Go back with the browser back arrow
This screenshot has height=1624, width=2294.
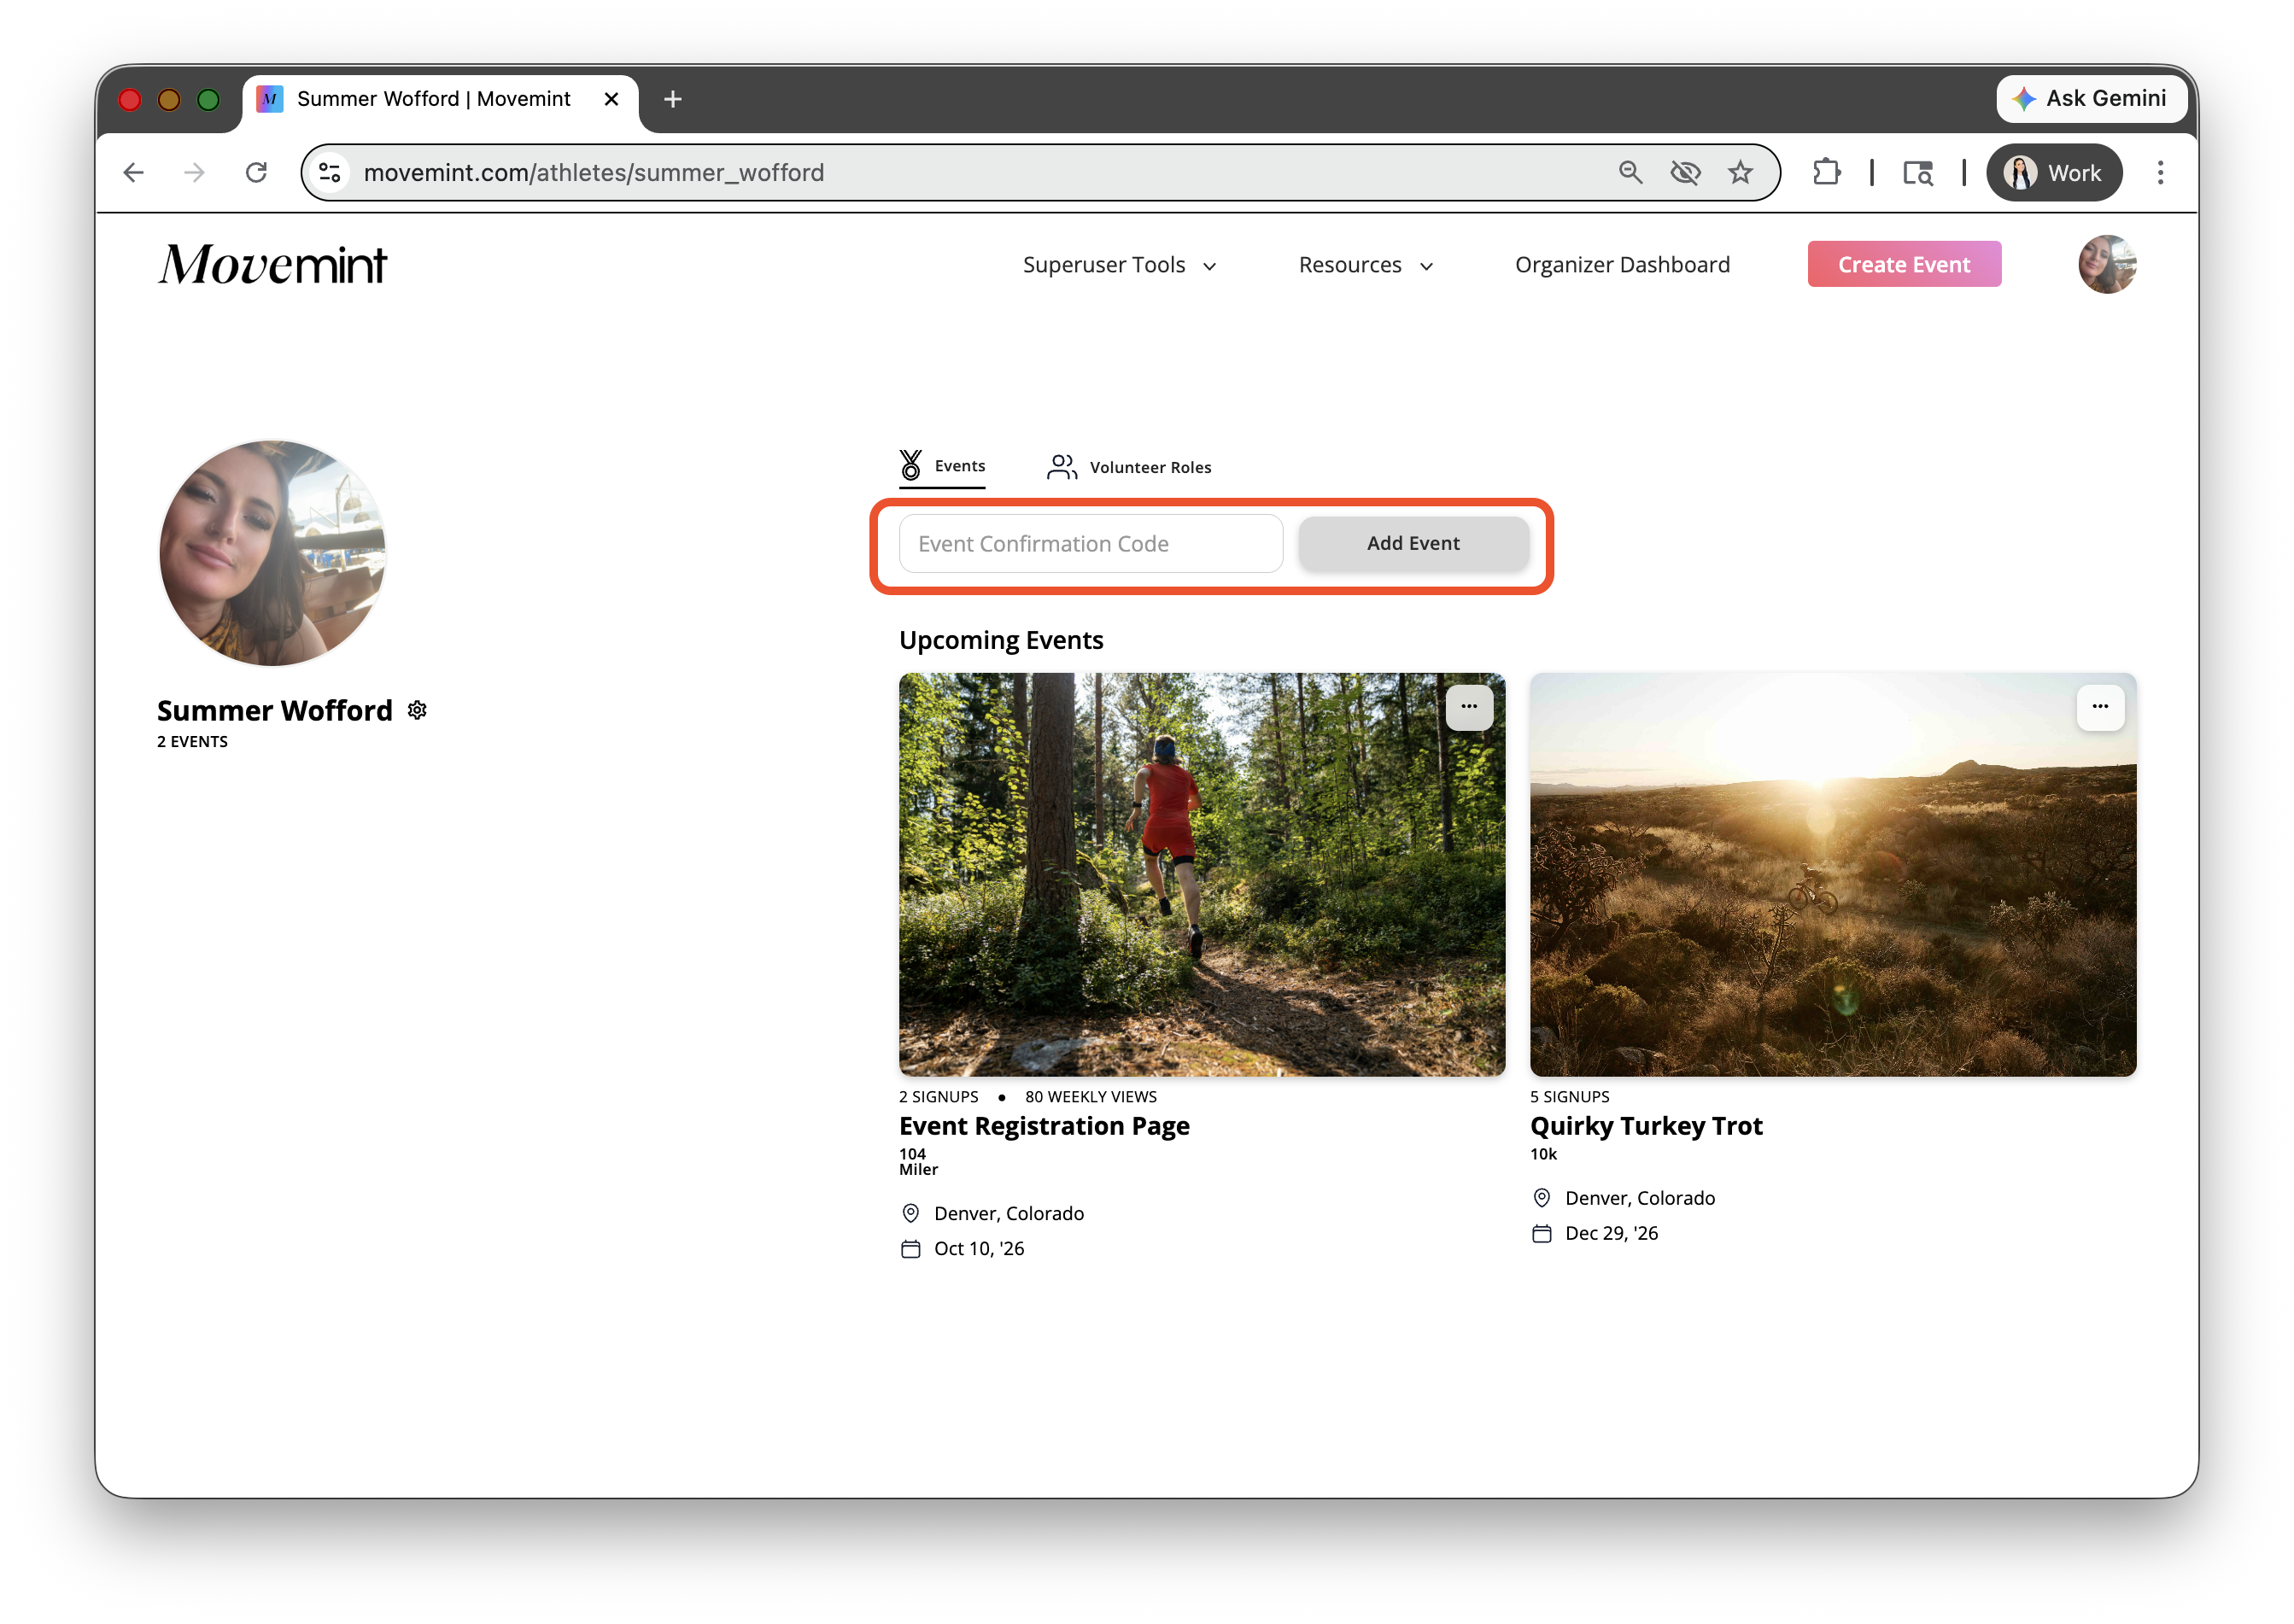(x=133, y=173)
